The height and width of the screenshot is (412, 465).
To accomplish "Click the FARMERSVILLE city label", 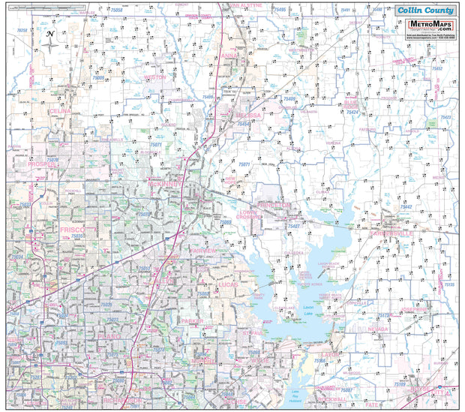I will 391,233.
